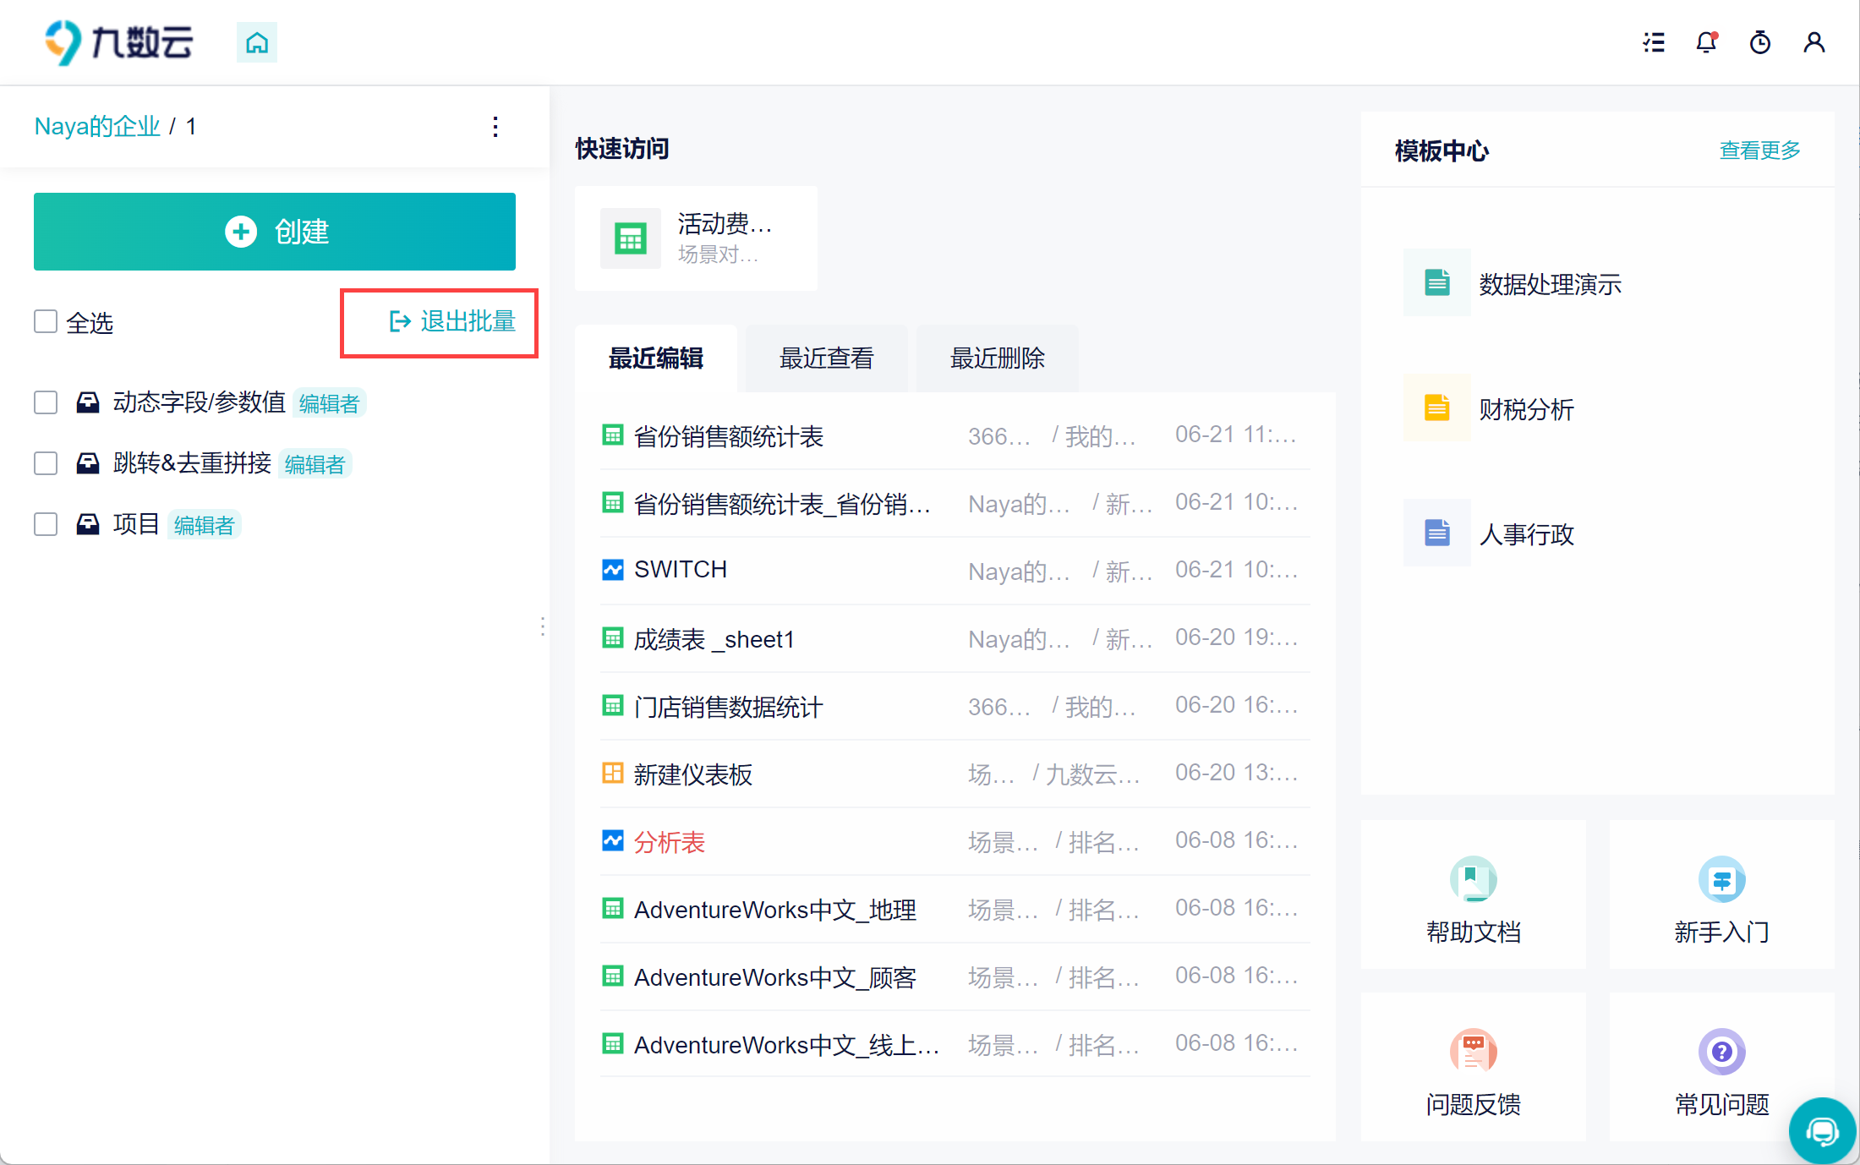The height and width of the screenshot is (1165, 1860).
Task: Open the three-dot menu beside breadcrumb
Action: point(495,127)
